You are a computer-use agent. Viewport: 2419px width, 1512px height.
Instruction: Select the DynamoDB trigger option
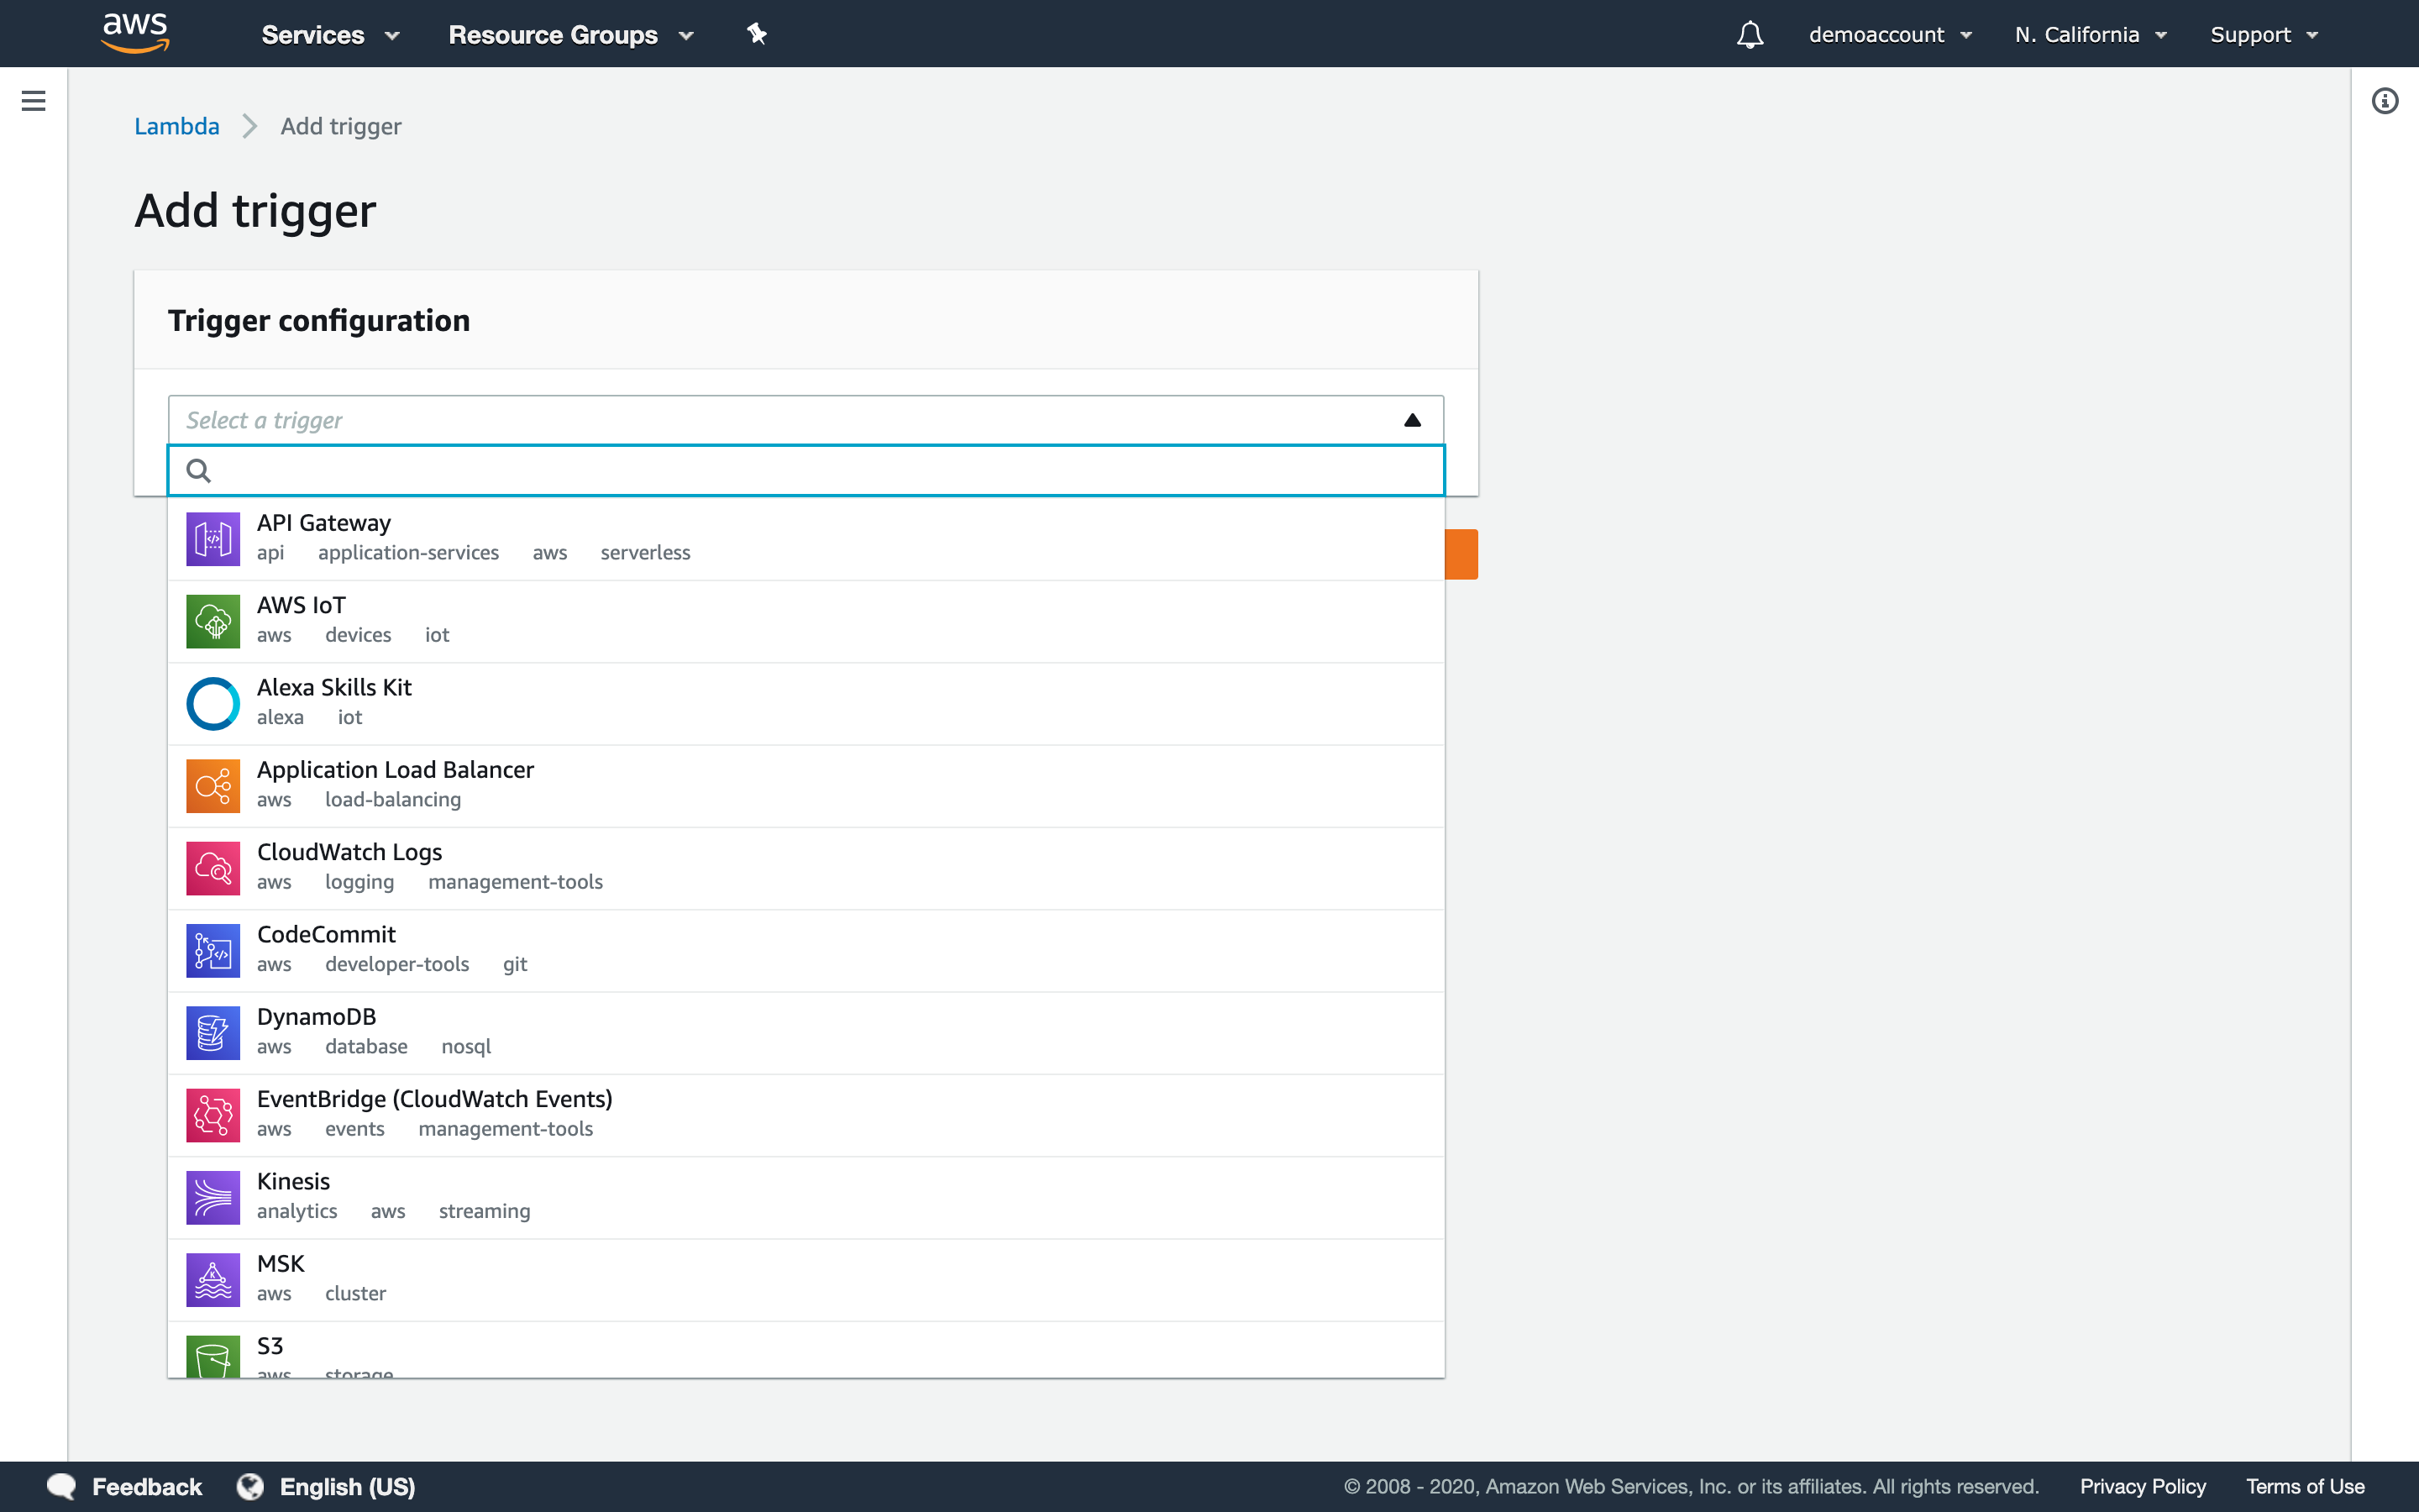point(805,1033)
